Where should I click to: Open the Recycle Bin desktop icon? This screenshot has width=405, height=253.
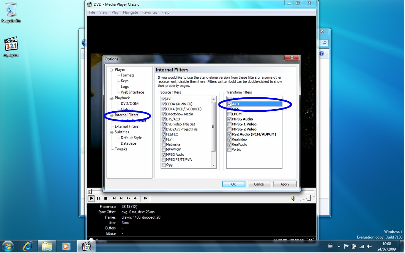(11, 13)
